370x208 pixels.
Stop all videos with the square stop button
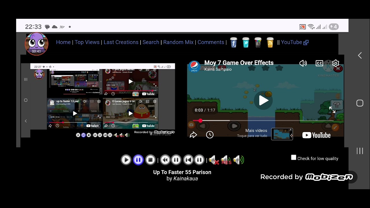[150, 160]
